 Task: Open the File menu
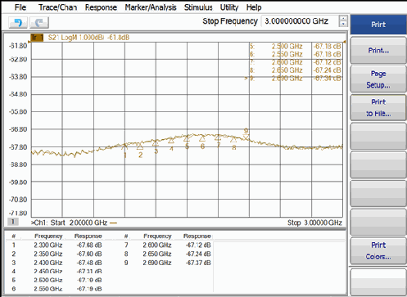pyautogui.click(x=20, y=7)
